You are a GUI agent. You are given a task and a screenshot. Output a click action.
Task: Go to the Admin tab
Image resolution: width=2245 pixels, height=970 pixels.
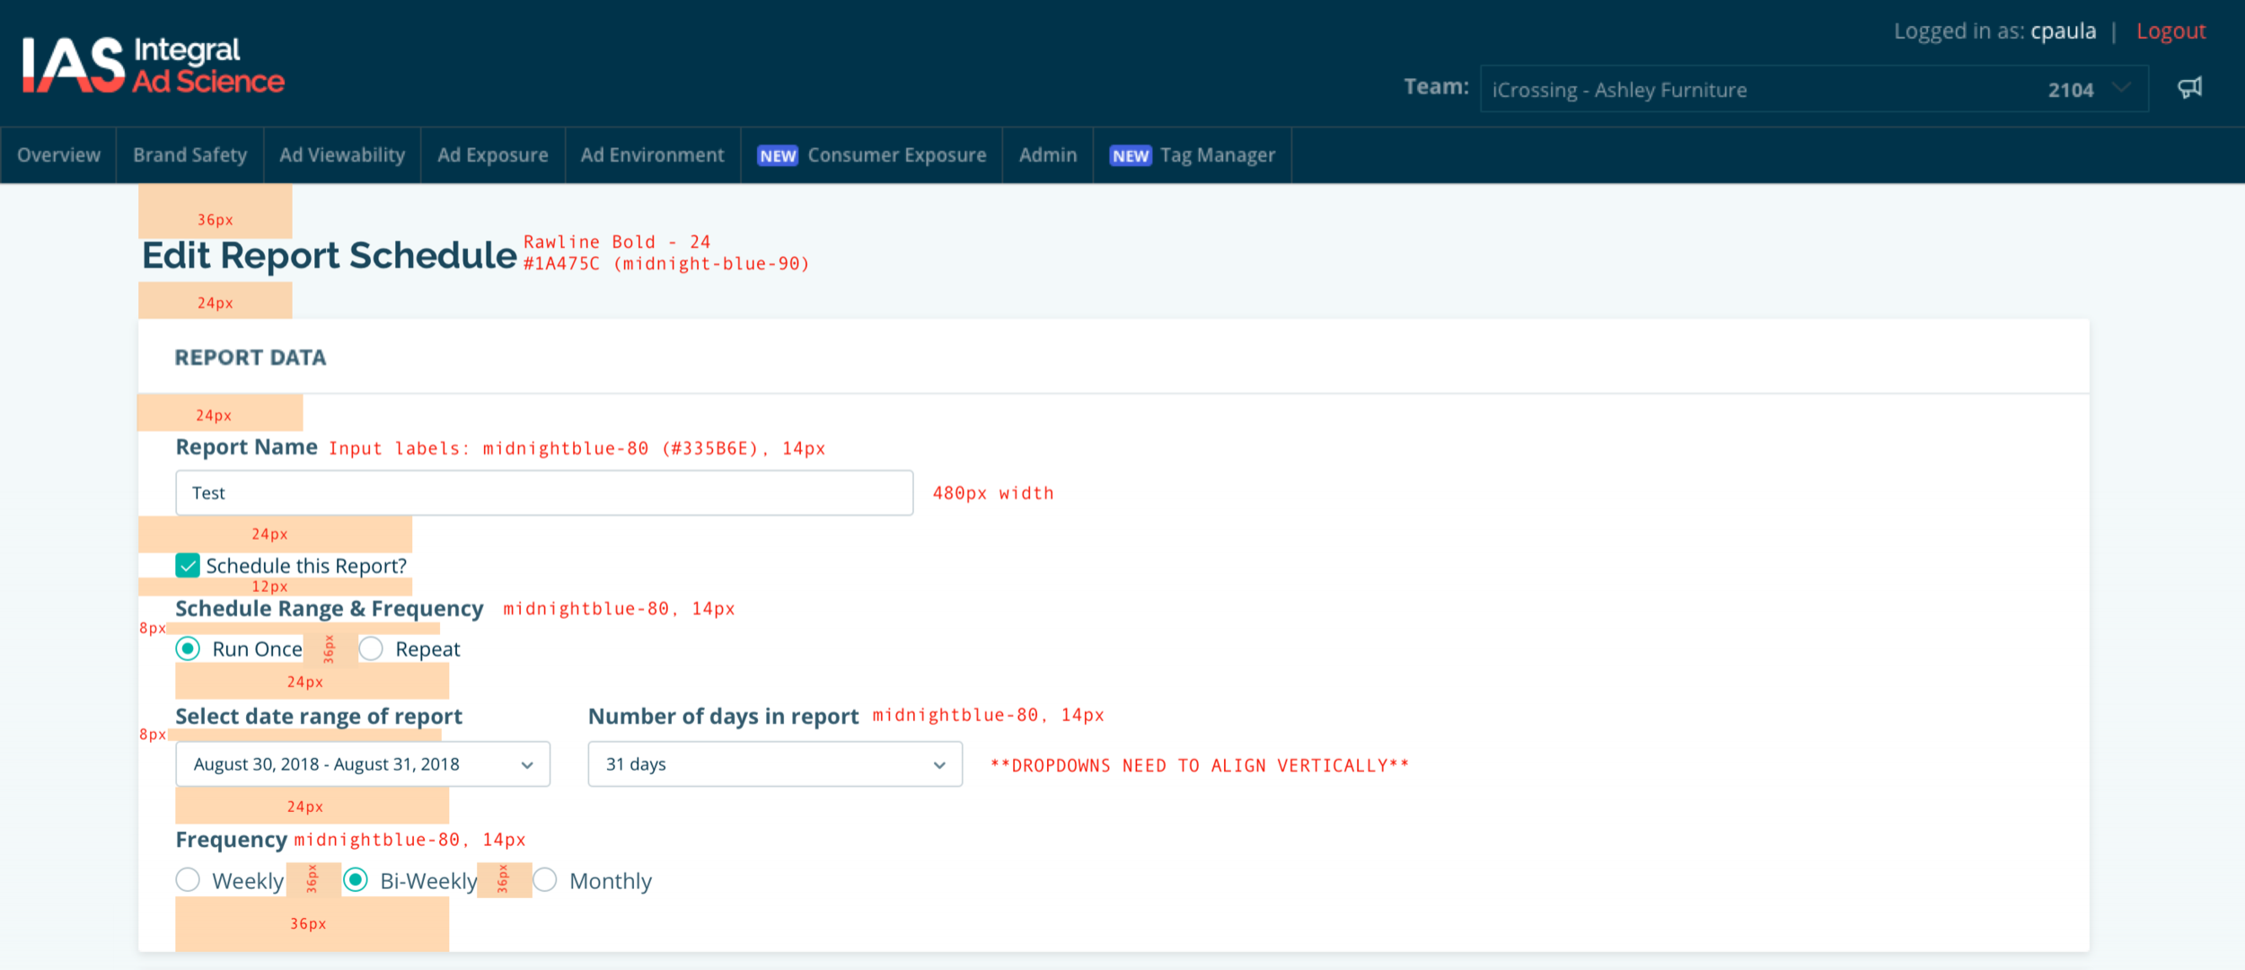[x=1048, y=155]
